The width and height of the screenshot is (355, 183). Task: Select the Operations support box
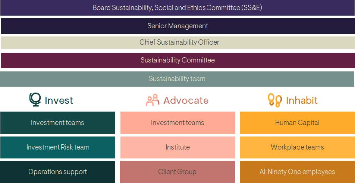pyautogui.click(x=57, y=172)
